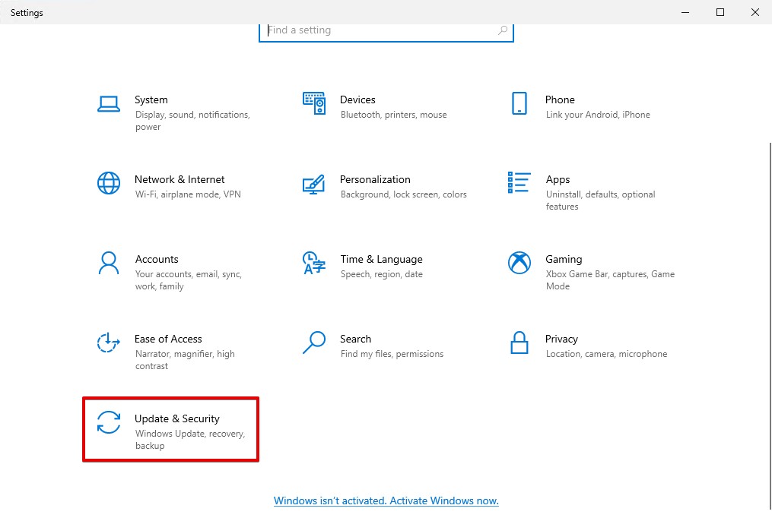The width and height of the screenshot is (772, 521).
Task: Click the Phone icon
Action: tap(519, 103)
